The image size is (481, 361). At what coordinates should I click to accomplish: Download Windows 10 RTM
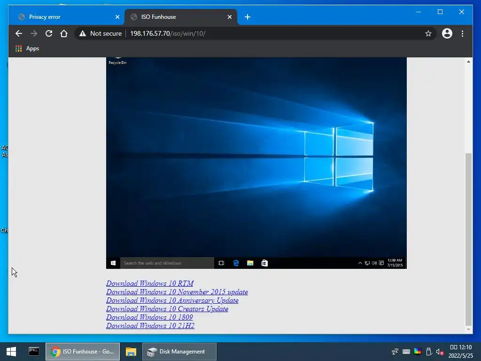point(150,283)
